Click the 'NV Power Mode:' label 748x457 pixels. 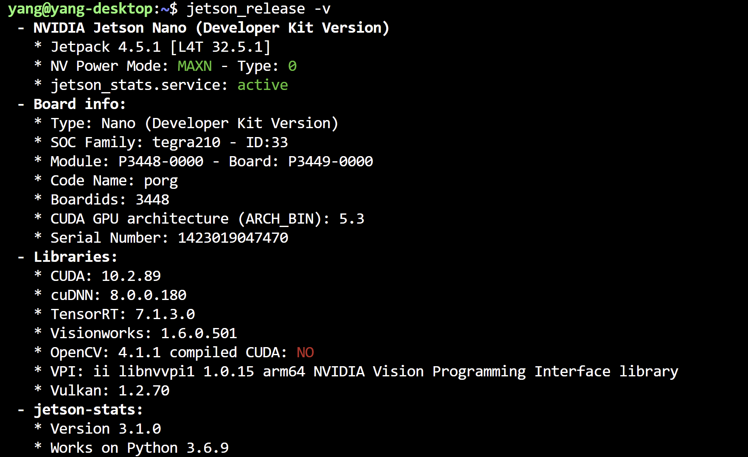pos(109,66)
